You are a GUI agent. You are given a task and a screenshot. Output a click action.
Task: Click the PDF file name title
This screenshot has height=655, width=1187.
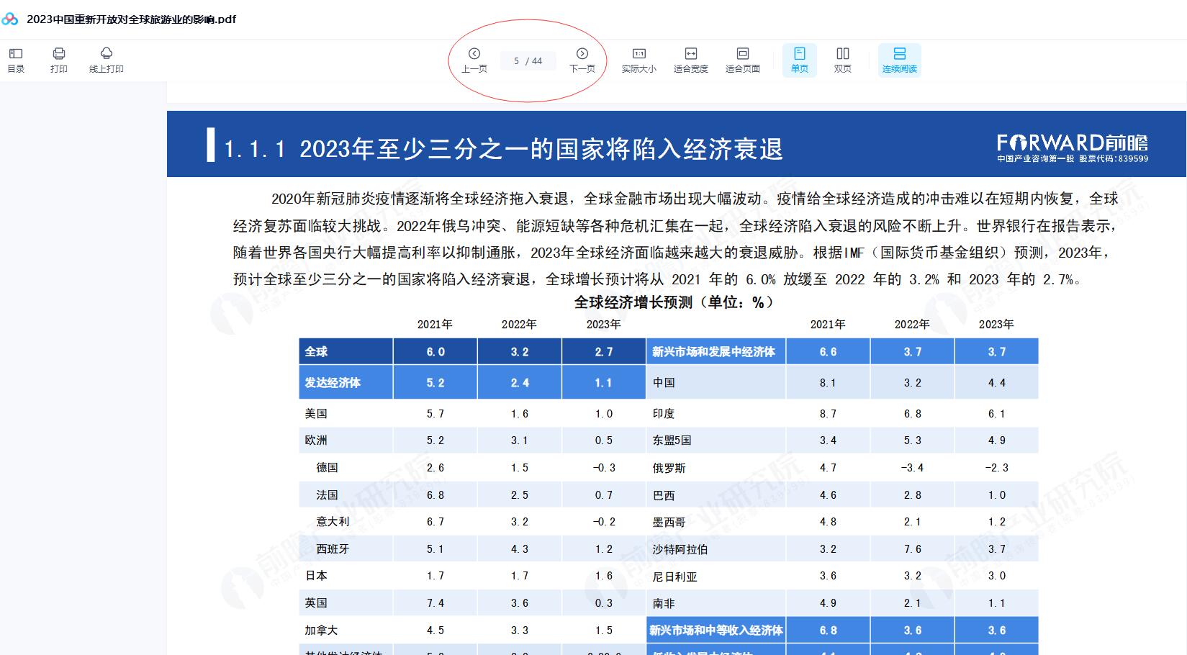tap(131, 19)
